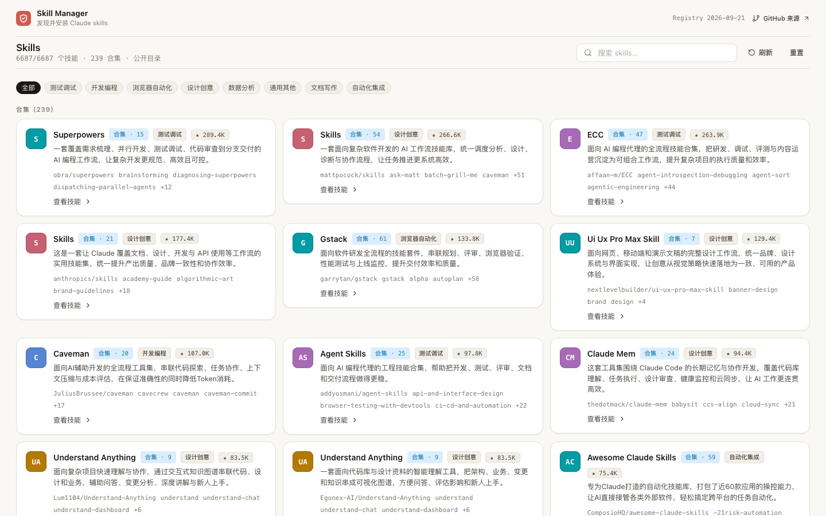Click the 133.8K star badge on Gstack
Image resolution: width=826 pixels, height=516 pixels.
point(465,239)
